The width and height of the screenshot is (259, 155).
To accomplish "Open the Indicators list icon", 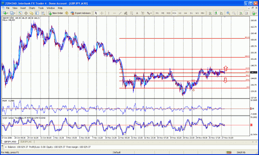I will point(254,13).
